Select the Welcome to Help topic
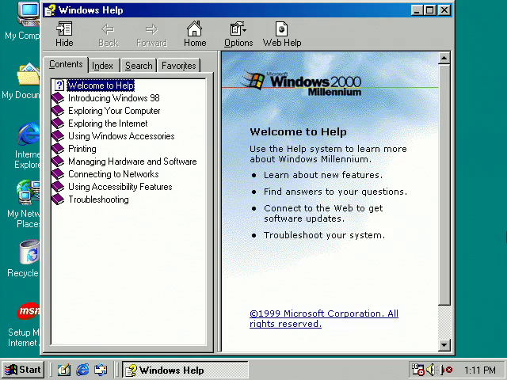The width and height of the screenshot is (507, 380). 101,85
